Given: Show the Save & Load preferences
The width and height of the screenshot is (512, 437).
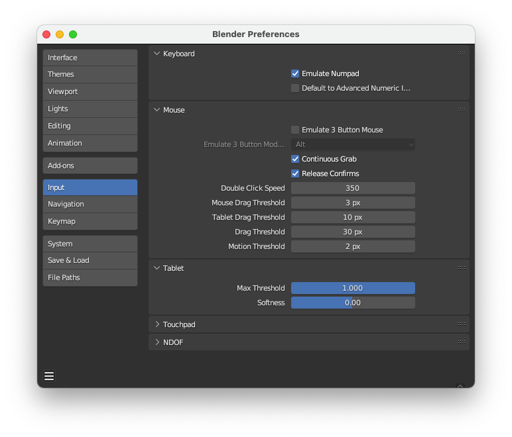Looking at the screenshot, I should (x=90, y=260).
